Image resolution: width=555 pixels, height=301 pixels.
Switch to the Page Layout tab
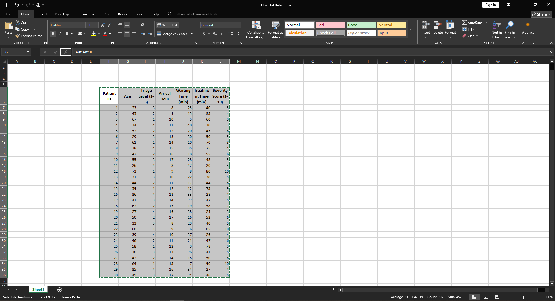[x=64, y=14]
